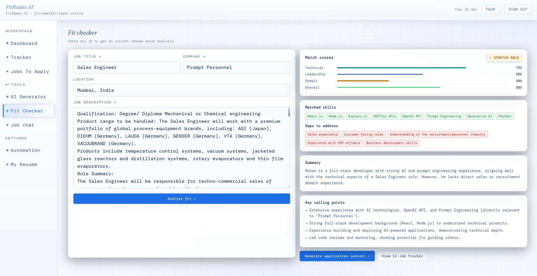Click Business development skills gap tag
Screen dimensions: 537x276
tap(392, 143)
